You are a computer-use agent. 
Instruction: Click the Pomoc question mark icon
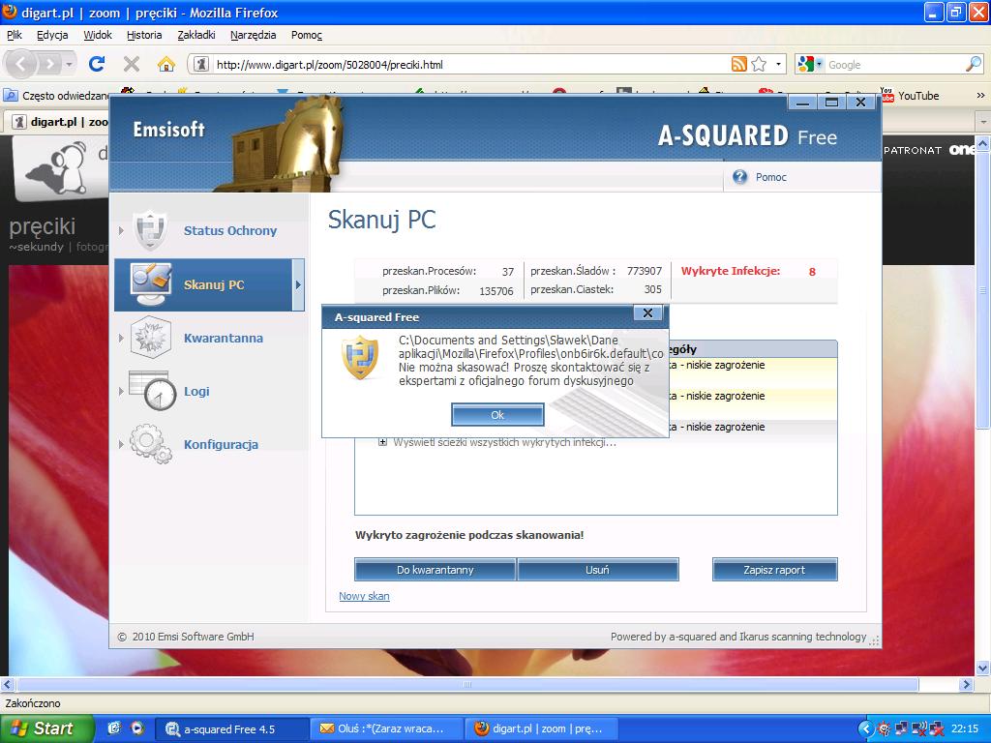click(739, 177)
